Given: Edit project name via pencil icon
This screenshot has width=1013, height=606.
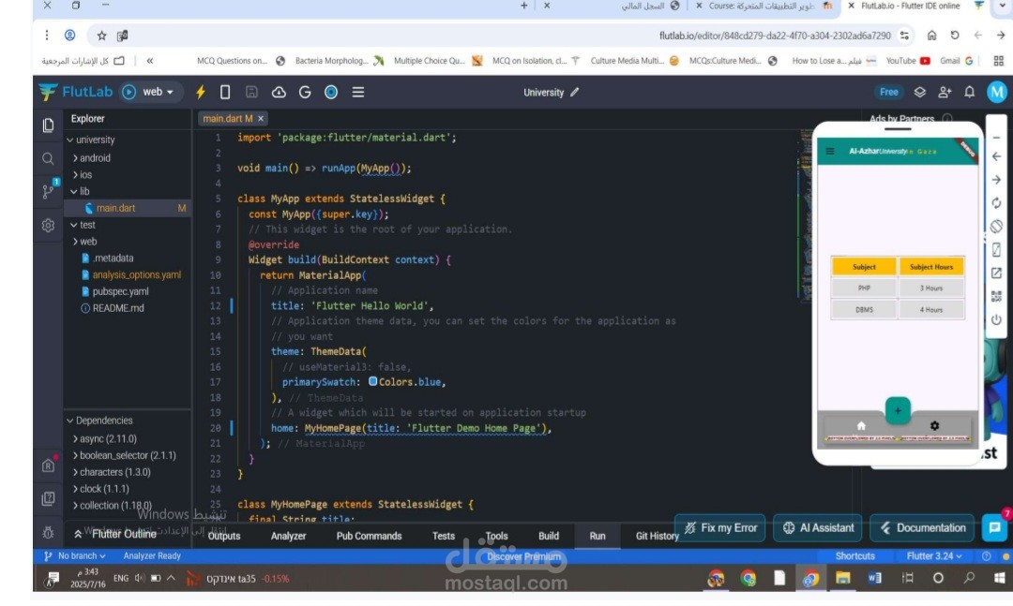Looking at the screenshot, I should 574,93.
